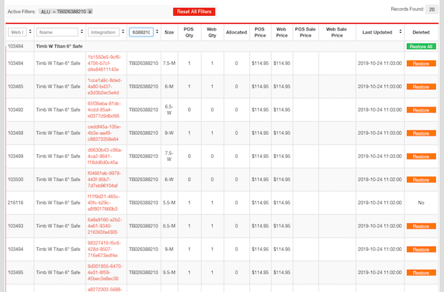Click the Allocated column header
This screenshot has width=444, height=292.
(x=237, y=32)
